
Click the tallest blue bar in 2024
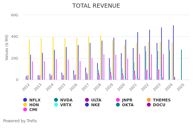(173, 53)
